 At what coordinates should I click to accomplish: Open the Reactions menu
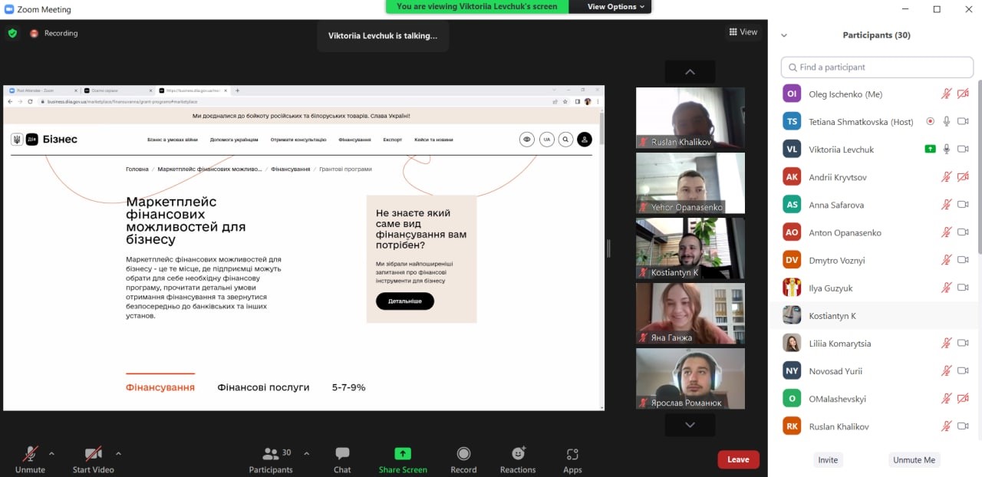click(x=518, y=454)
